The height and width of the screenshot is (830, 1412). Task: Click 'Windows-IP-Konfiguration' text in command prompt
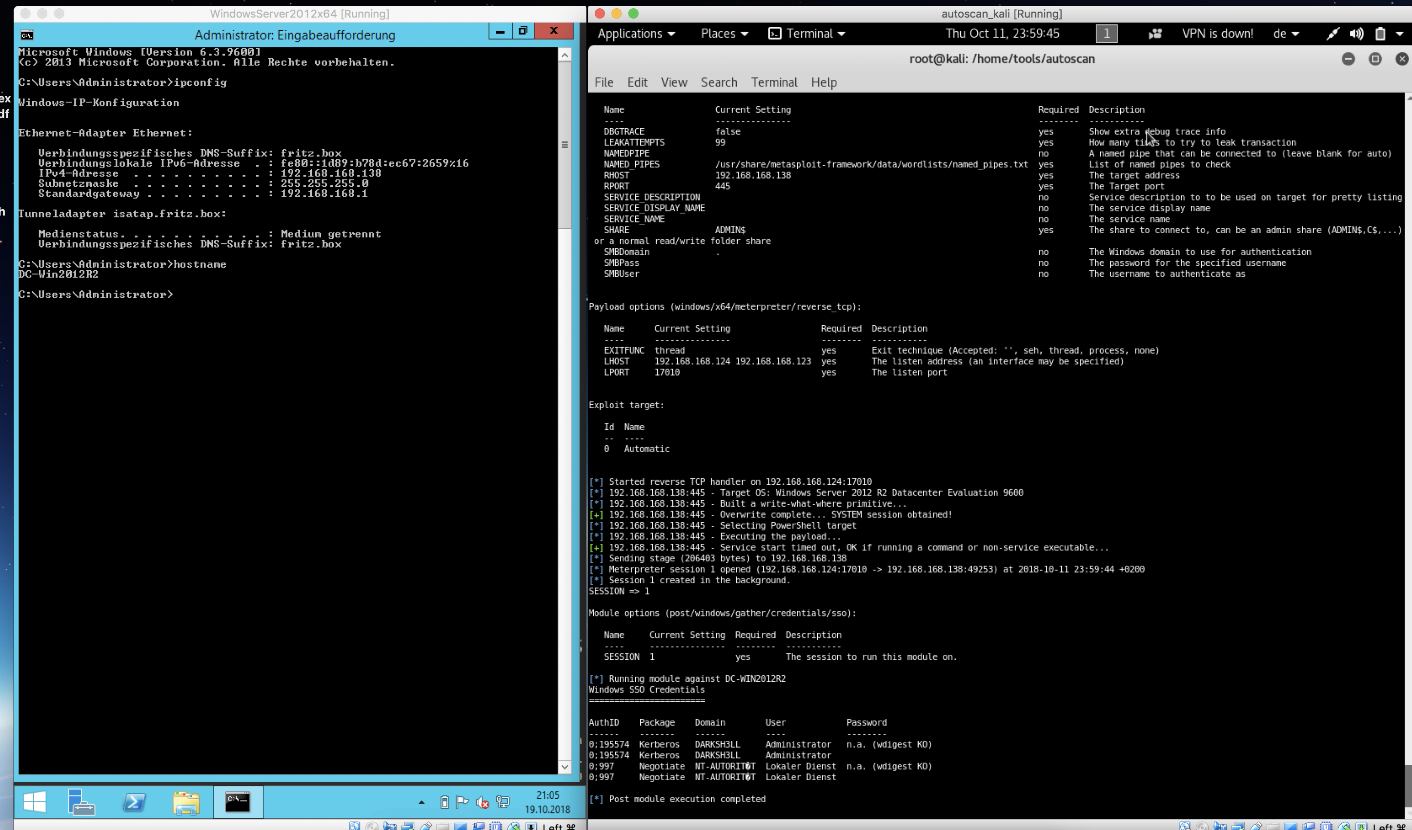pyautogui.click(x=99, y=102)
